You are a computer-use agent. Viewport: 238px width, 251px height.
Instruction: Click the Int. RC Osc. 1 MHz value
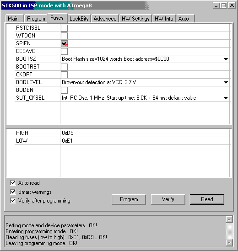(129, 98)
